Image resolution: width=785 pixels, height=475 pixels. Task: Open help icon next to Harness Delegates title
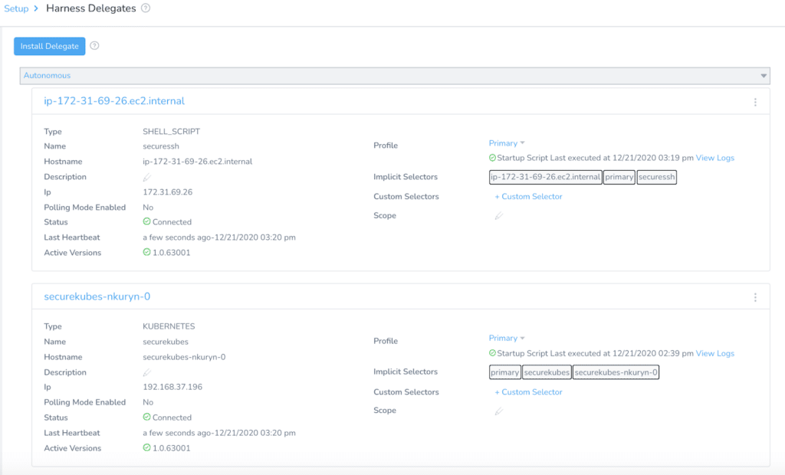click(146, 8)
